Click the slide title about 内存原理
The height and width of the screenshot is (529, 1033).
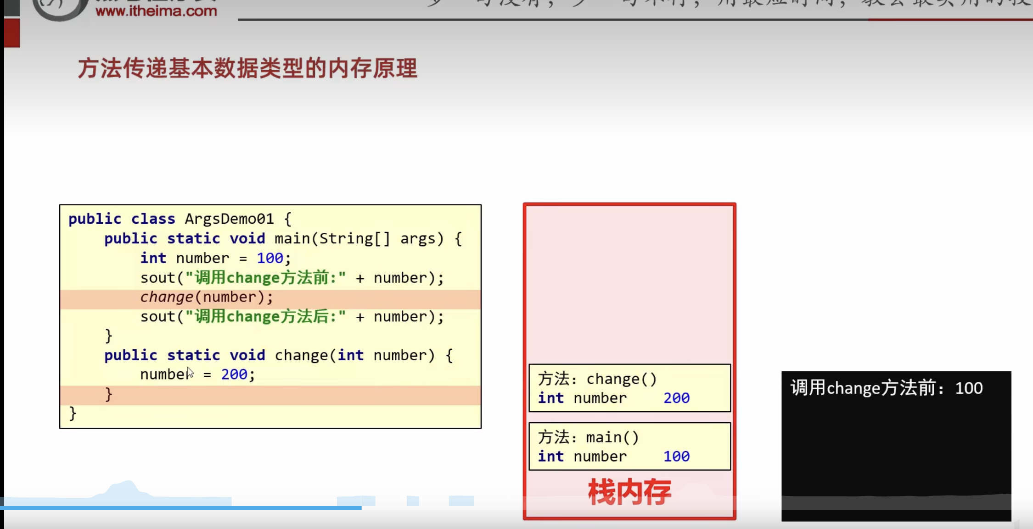pos(247,69)
